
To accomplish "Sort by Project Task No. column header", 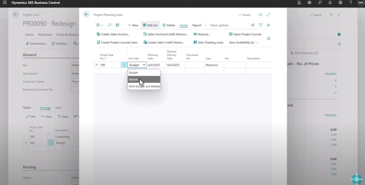I will coord(107,57).
